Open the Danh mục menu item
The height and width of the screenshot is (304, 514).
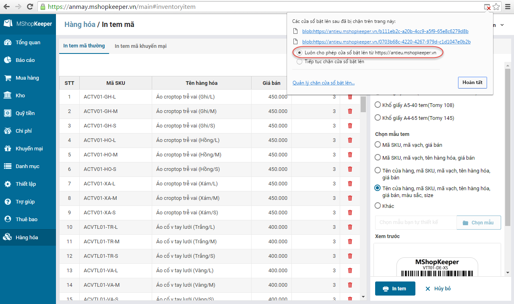tap(27, 166)
